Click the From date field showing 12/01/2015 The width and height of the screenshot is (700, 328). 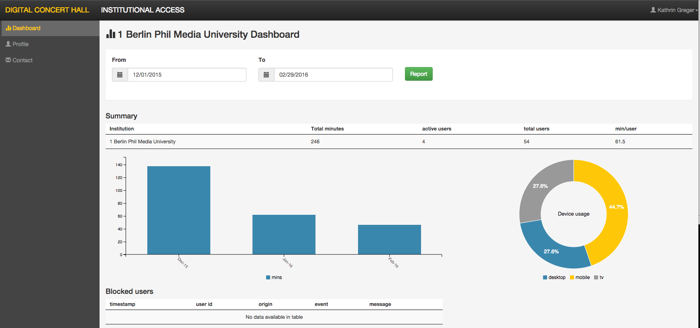click(x=187, y=75)
